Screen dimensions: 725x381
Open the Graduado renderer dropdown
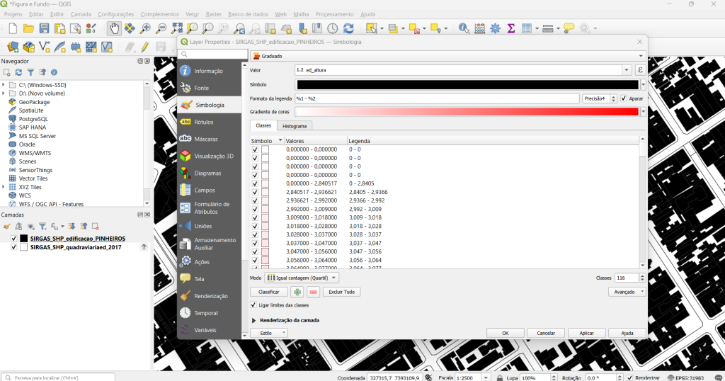pos(447,56)
